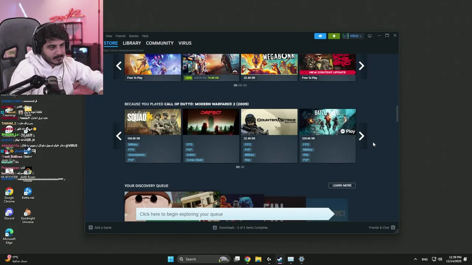472x265 pixels.
Task: Open the Megabonk game card
Action: [269, 67]
